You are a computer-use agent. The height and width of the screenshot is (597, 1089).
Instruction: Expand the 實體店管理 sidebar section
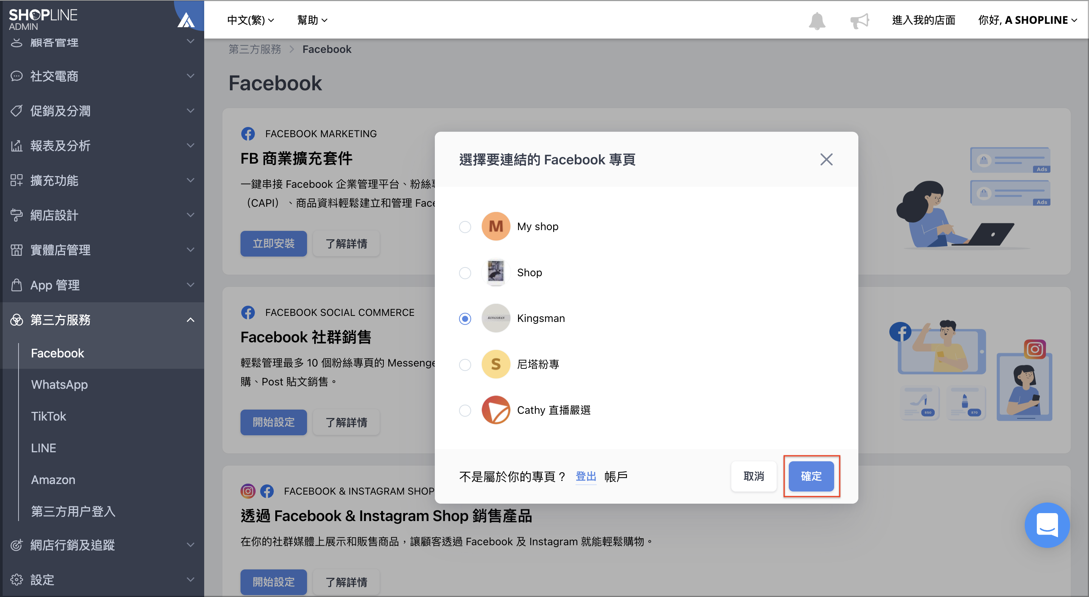click(x=103, y=250)
